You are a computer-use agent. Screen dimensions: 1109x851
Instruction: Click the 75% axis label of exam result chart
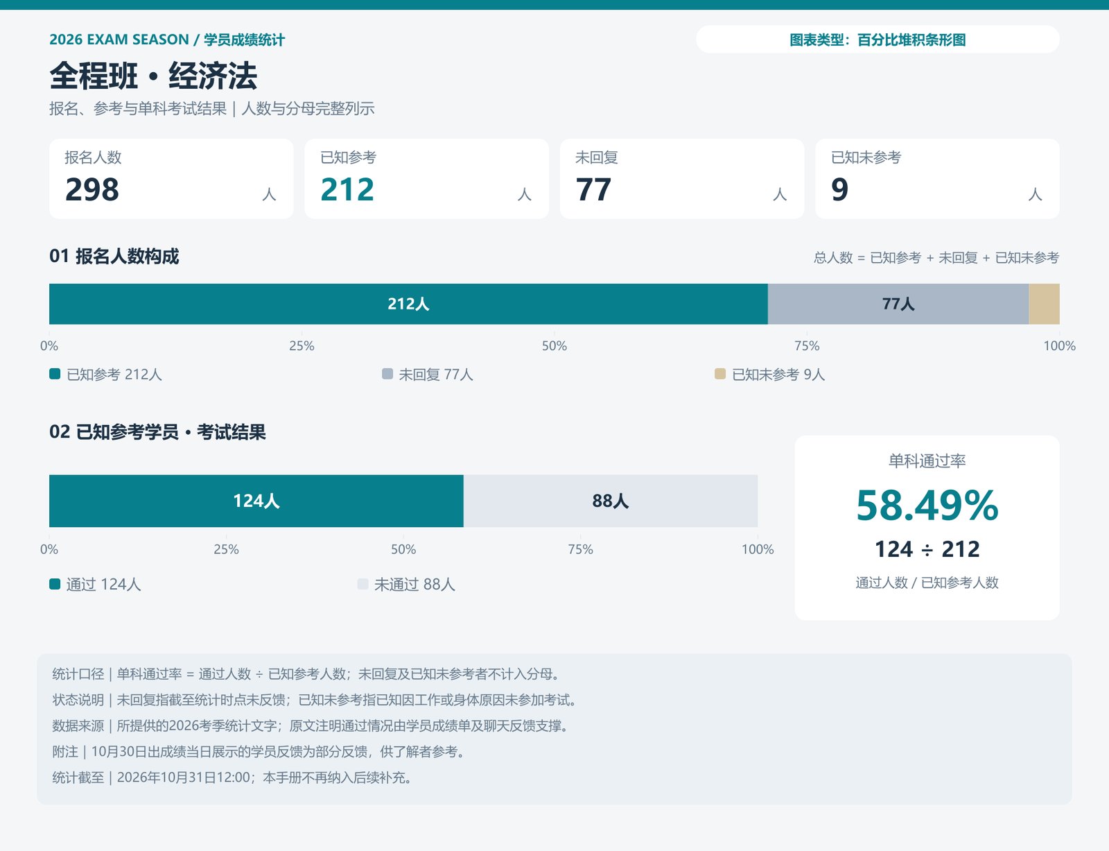(x=581, y=549)
